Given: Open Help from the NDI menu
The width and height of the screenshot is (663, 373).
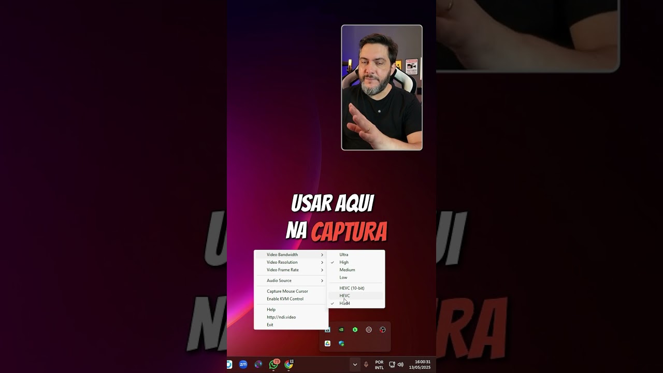Looking at the screenshot, I should click(x=291, y=310).
